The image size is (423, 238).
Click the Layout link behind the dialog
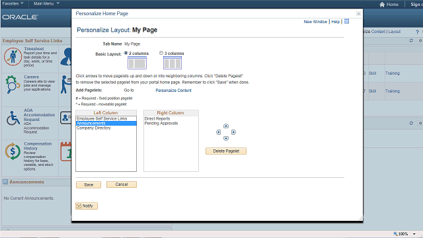395,32
